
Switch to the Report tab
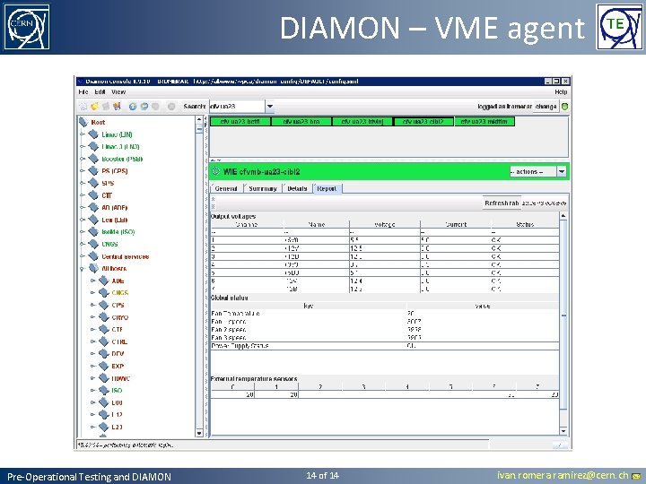pos(327,188)
